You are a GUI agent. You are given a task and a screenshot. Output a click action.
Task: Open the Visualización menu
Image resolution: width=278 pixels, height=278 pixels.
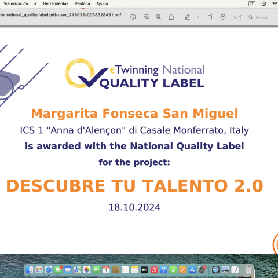coord(16,3)
